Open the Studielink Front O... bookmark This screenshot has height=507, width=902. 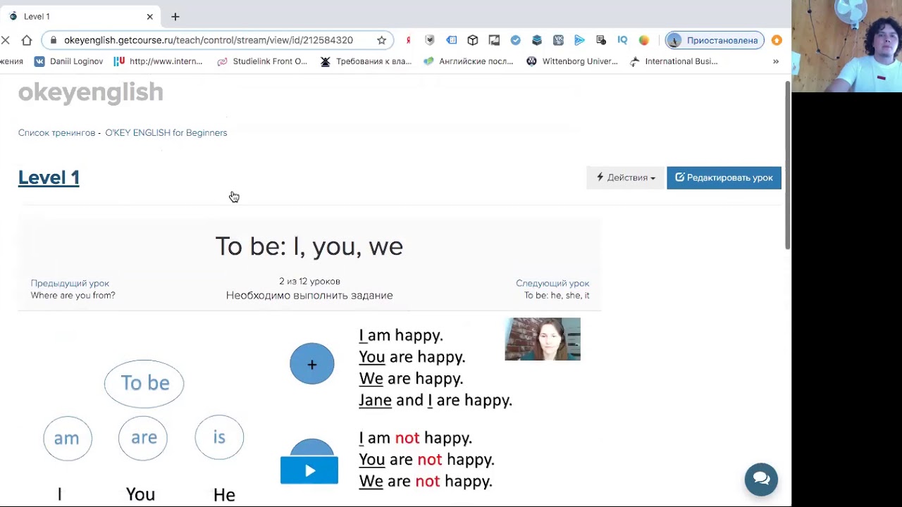pos(262,61)
